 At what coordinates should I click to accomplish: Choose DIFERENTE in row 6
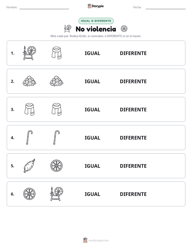(133, 194)
